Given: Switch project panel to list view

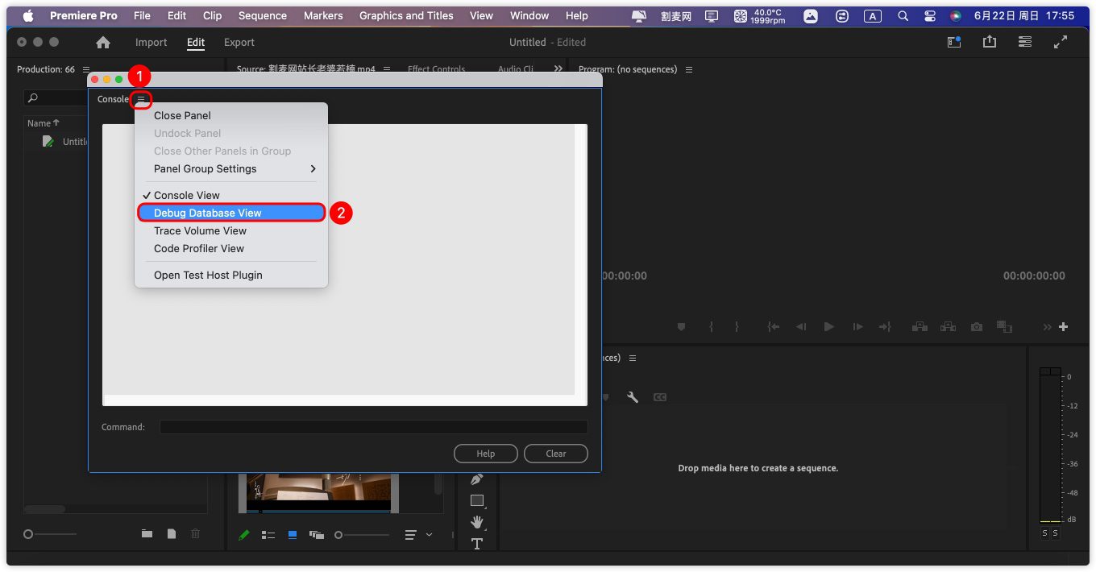Looking at the screenshot, I should click(x=268, y=535).
